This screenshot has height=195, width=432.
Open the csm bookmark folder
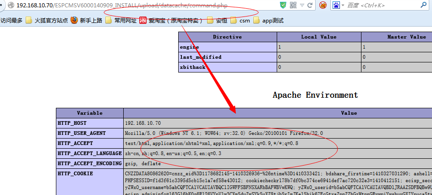pos(240,20)
